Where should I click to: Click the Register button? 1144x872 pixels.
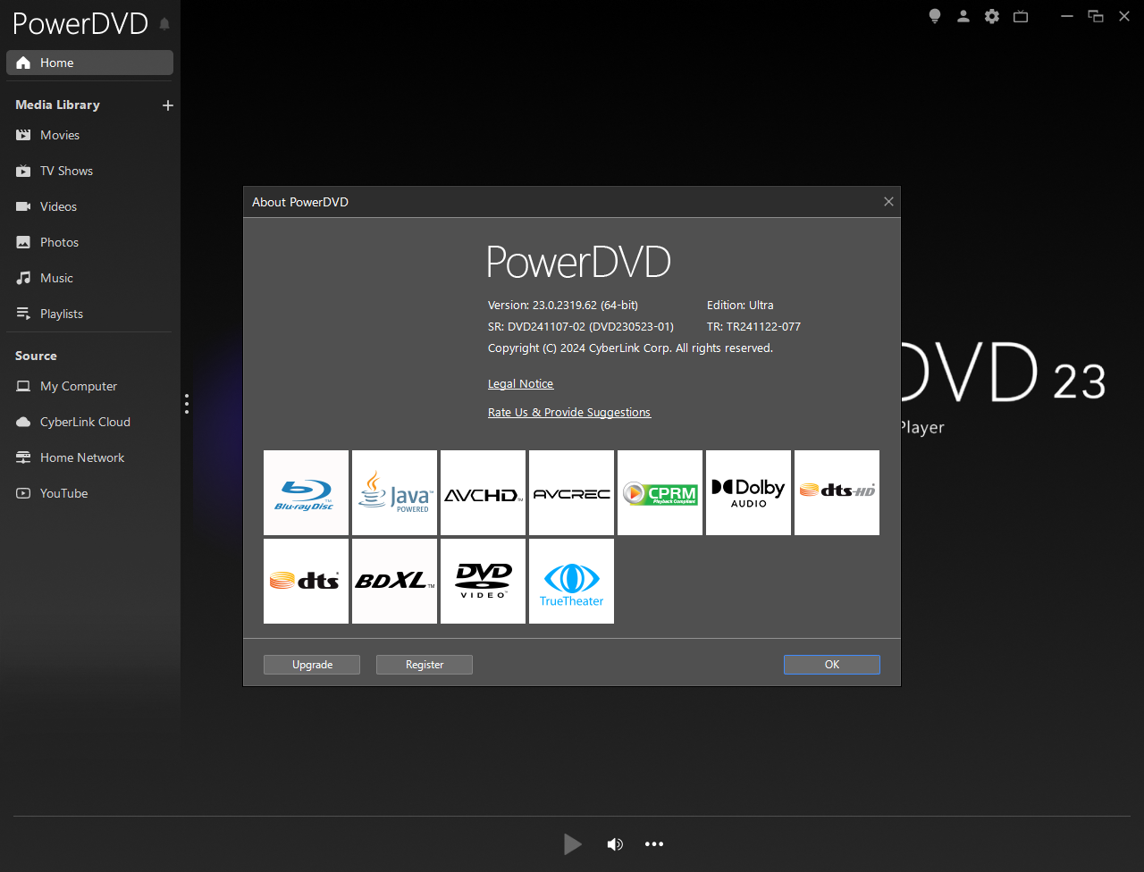425,665
